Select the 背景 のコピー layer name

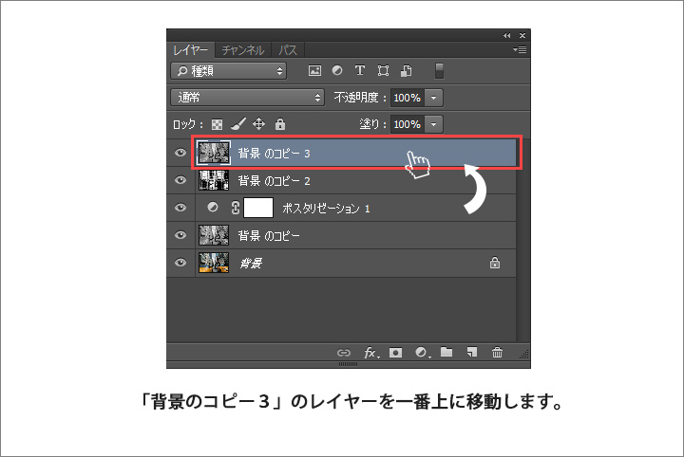(x=269, y=235)
